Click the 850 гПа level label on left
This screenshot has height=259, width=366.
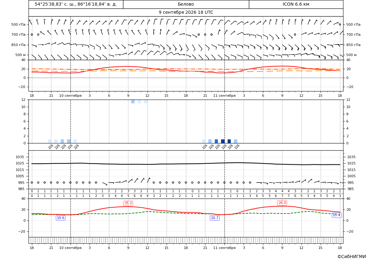coord(18,45)
